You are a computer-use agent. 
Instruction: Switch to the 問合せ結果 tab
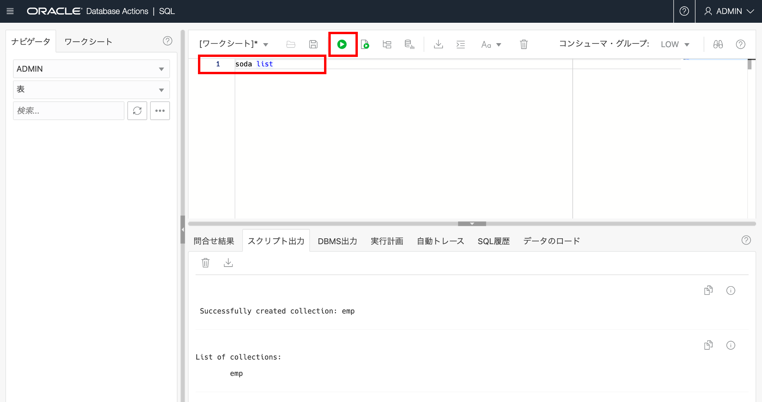click(x=214, y=241)
